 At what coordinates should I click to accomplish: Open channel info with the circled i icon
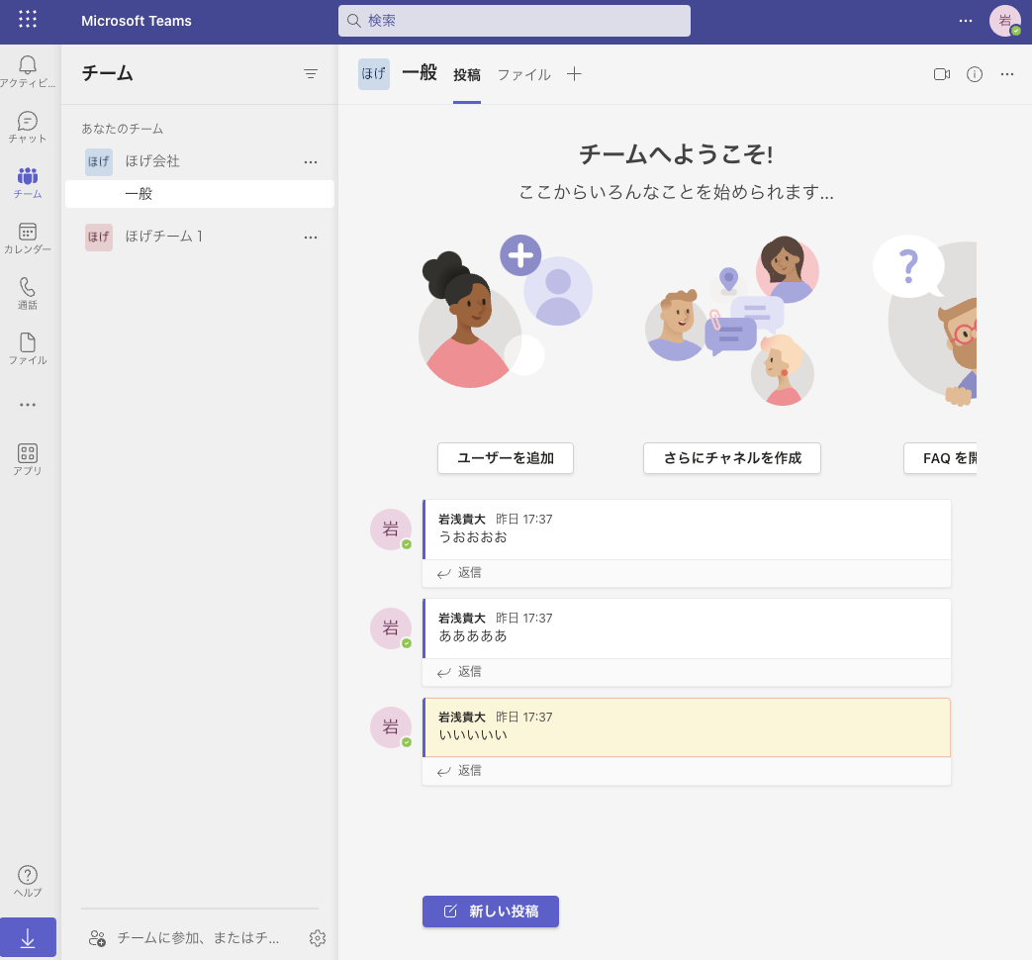point(974,74)
